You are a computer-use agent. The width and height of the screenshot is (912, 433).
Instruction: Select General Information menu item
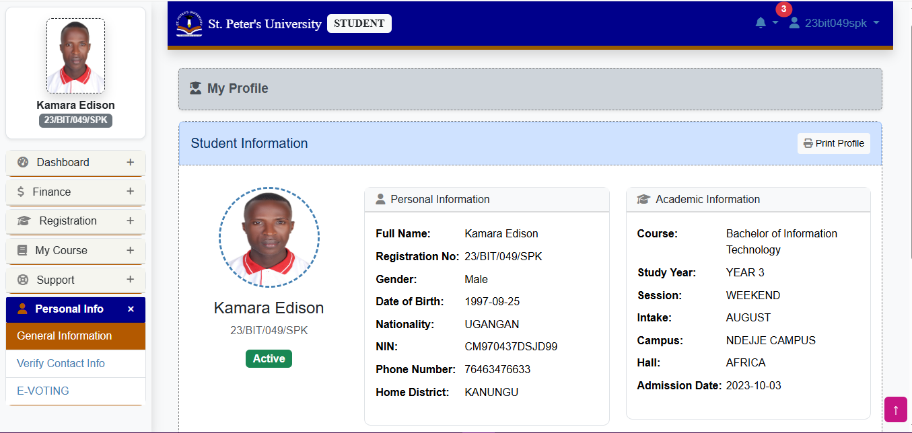65,336
